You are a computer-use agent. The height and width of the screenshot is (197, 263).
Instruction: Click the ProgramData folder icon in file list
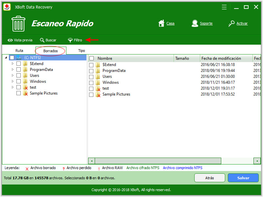pyautogui.click(x=98, y=71)
